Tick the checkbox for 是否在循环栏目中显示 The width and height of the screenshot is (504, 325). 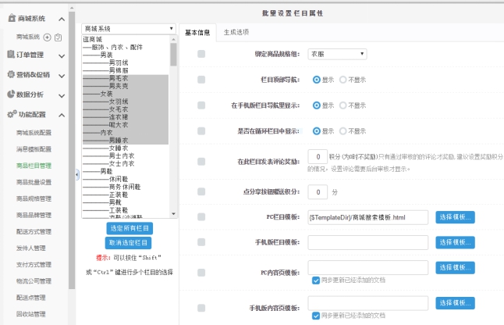pyautogui.click(x=201, y=131)
